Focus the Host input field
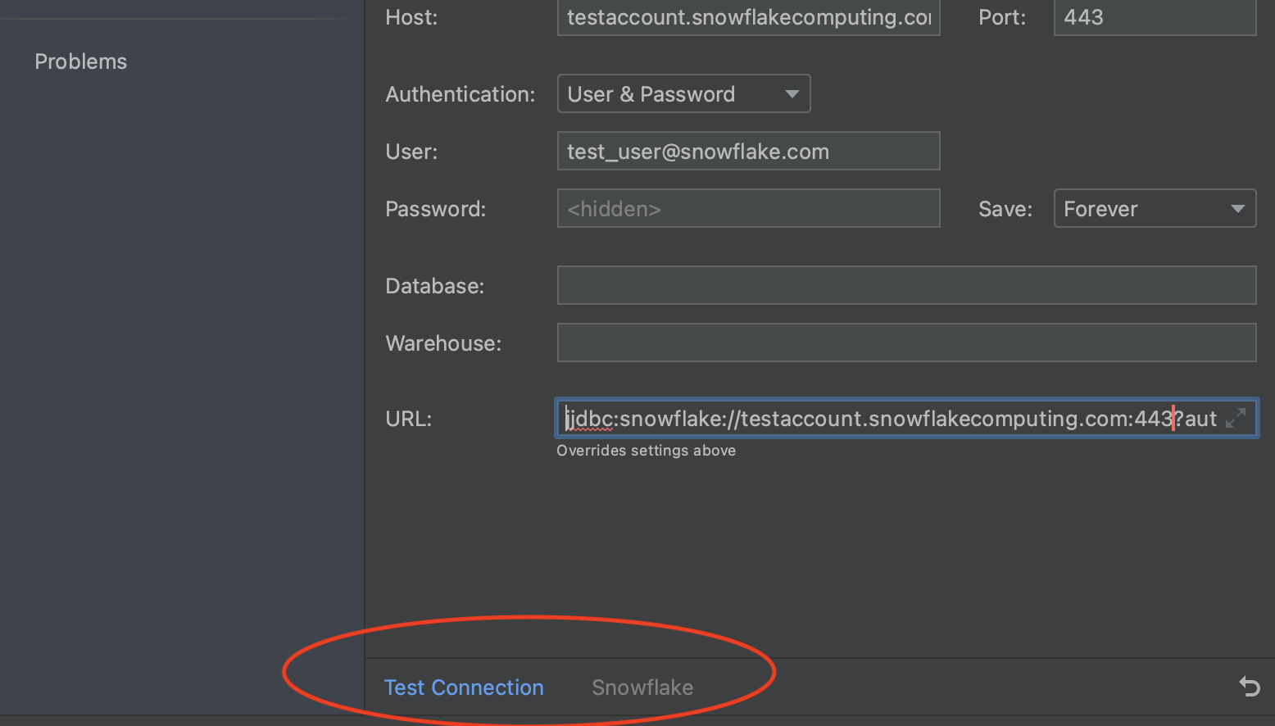 click(748, 17)
